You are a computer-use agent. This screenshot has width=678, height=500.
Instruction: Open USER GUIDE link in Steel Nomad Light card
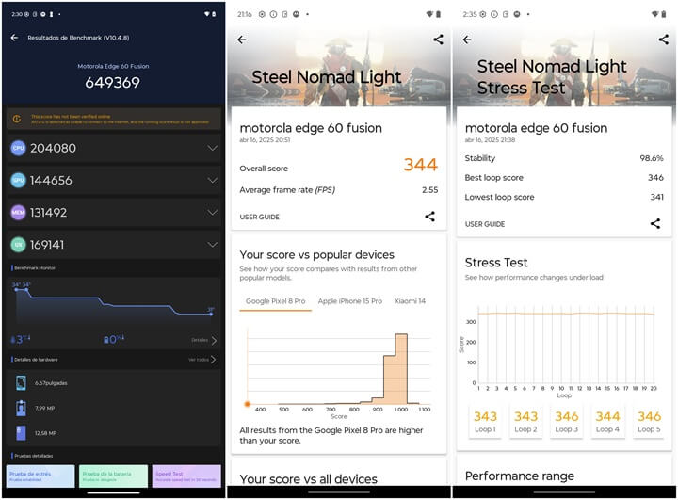point(260,217)
